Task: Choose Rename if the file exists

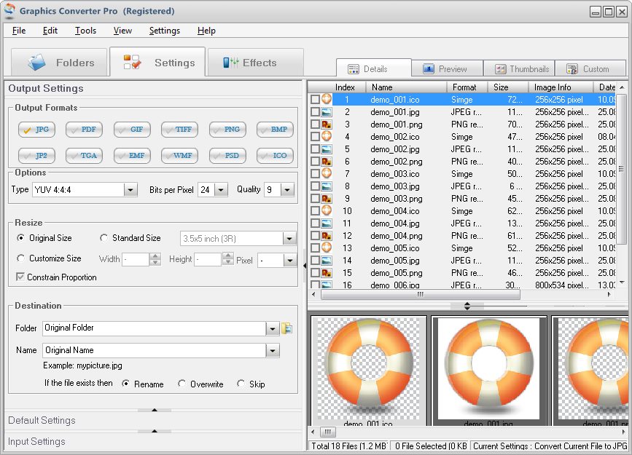Action: 126,384
